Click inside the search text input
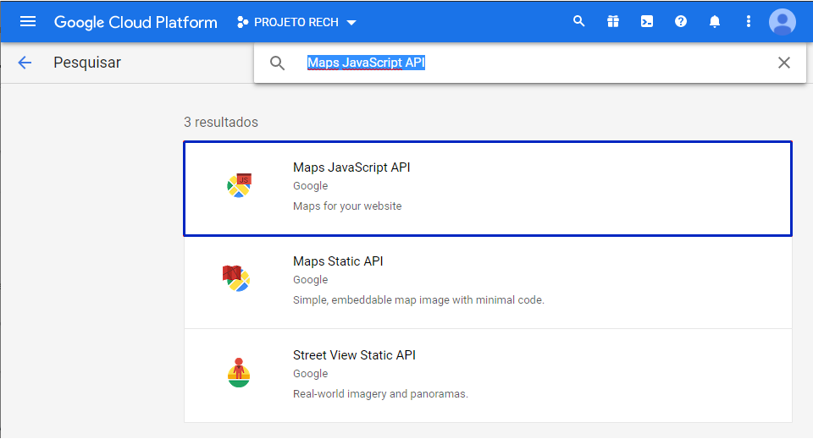This screenshot has width=813, height=439. pos(525,63)
